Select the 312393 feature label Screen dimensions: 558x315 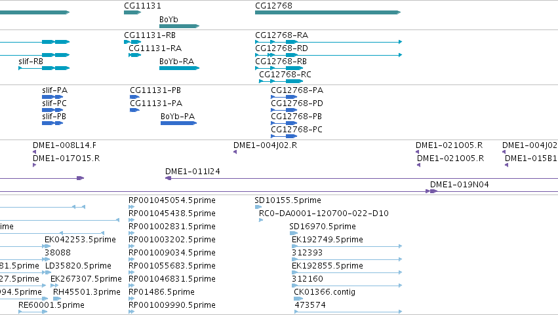307,253
